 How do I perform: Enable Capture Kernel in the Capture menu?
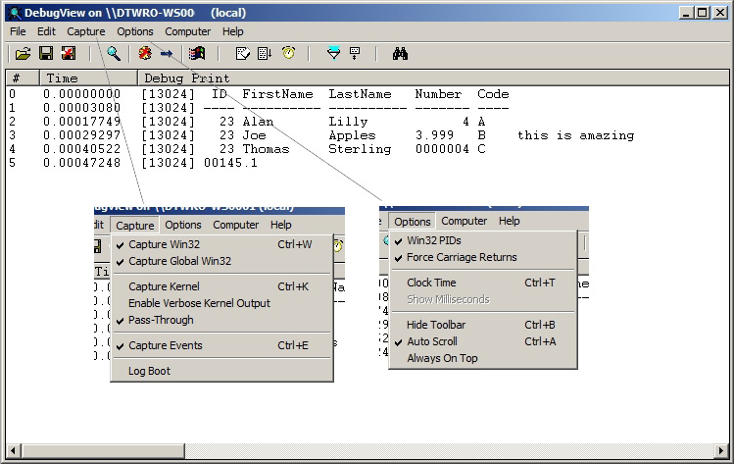tap(221, 286)
